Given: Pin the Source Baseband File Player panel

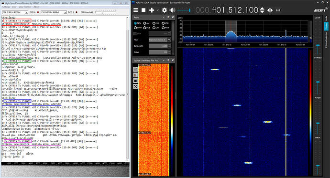Looking at the screenshot, I should [168, 60].
